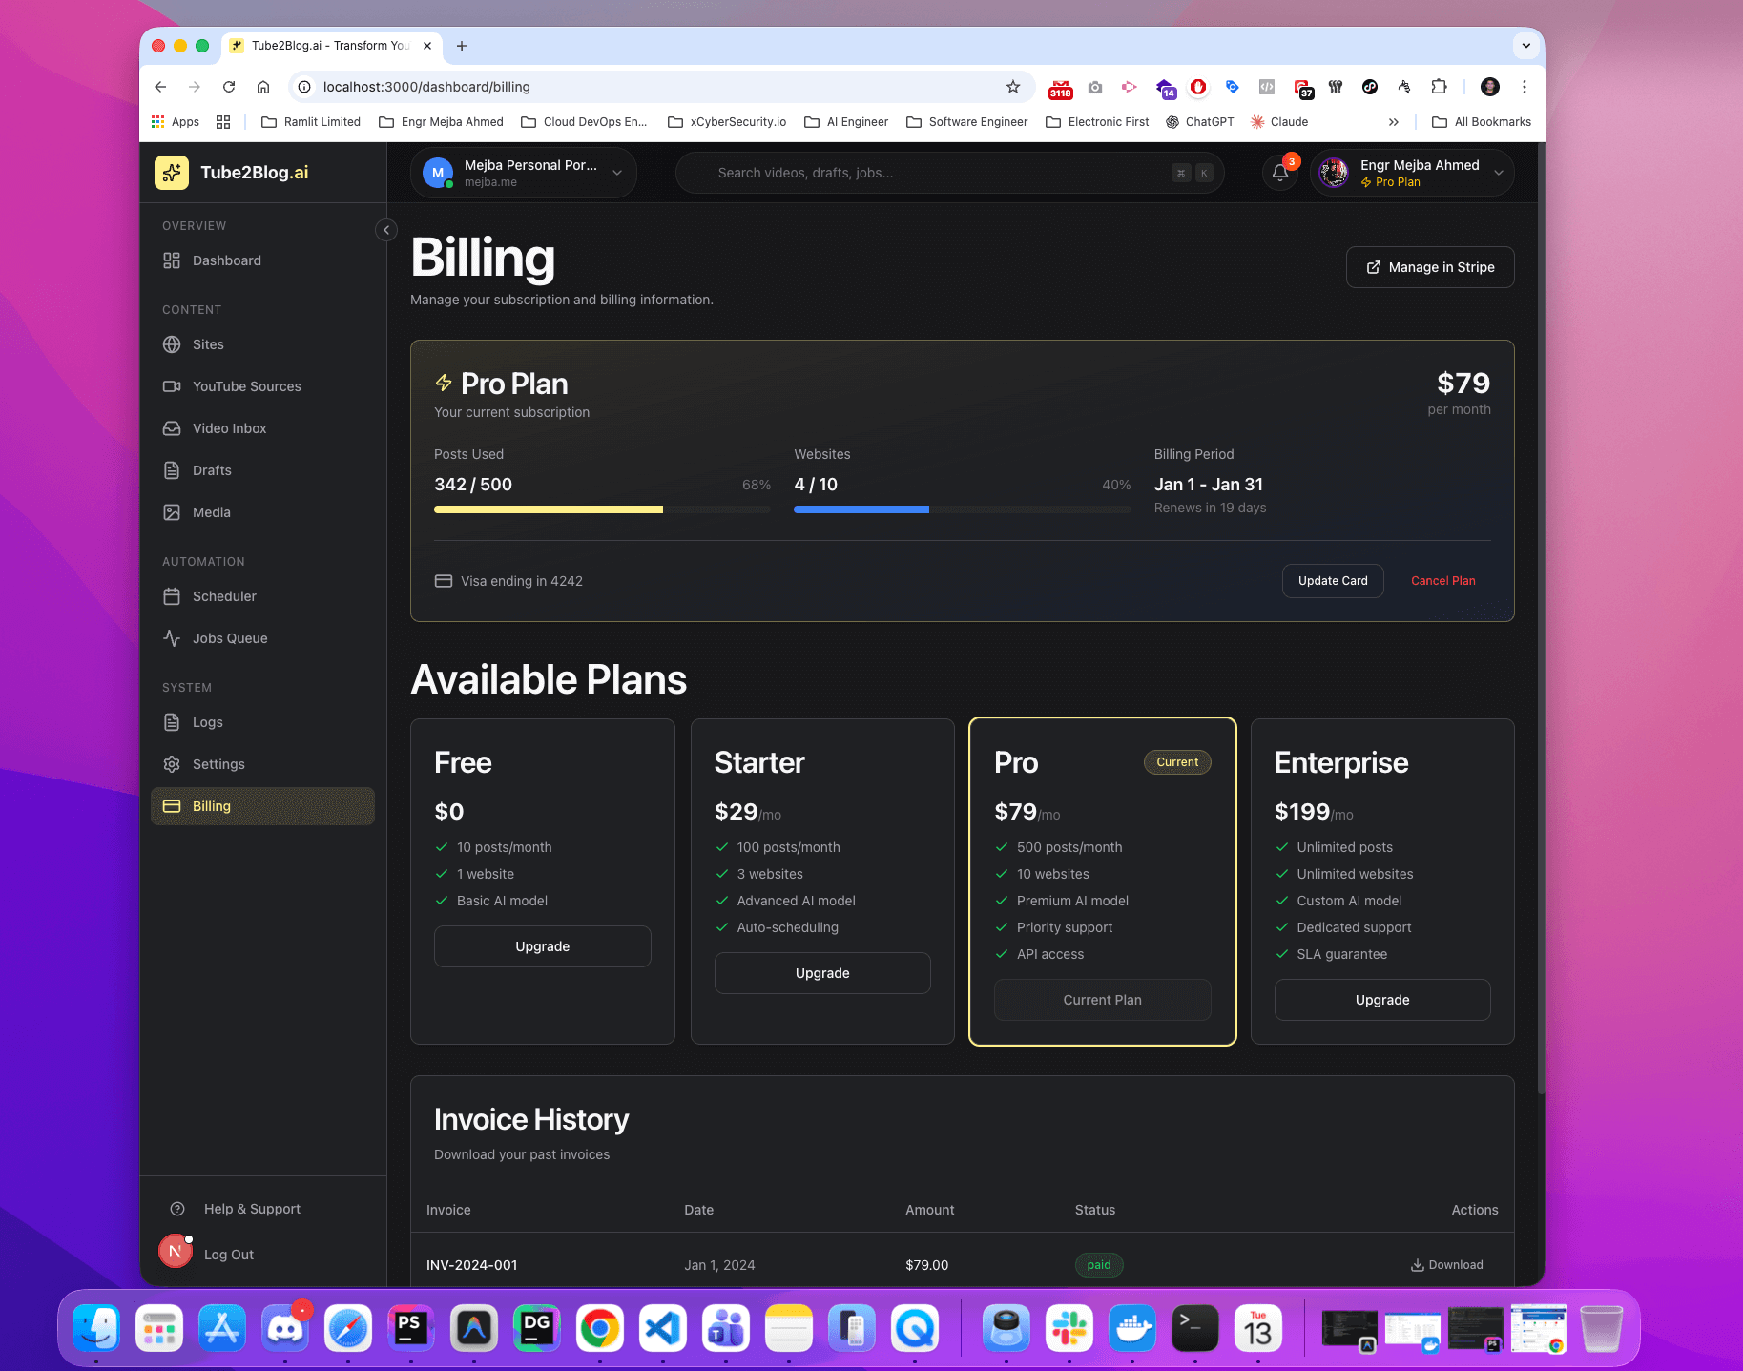1743x1371 pixels.
Task: Select Billing in the System menu
Action: click(x=212, y=806)
